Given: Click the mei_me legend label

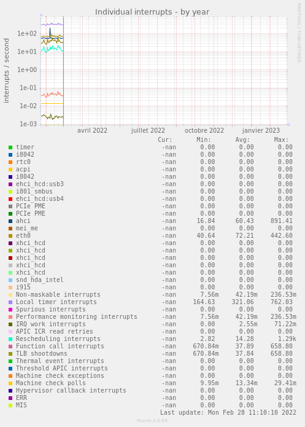Looking at the screenshot, I should pyautogui.click(x=27, y=228).
